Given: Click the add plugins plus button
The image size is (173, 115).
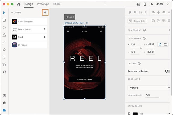Looking at the screenshot, I should click(x=45, y=12).
